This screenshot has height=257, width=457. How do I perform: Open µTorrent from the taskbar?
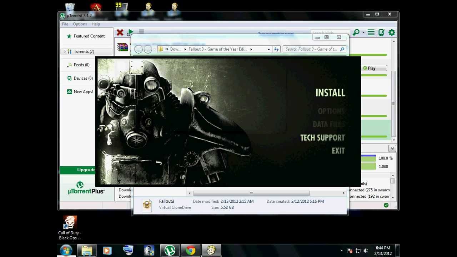pos(170,251)
